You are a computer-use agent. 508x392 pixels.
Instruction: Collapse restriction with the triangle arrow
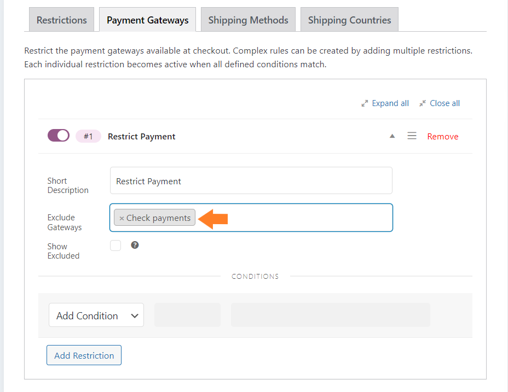click(x=392, y=136)
